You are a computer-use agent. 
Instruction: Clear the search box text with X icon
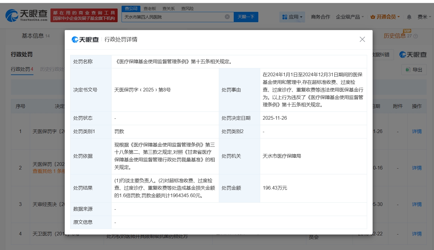click(227, 17)
